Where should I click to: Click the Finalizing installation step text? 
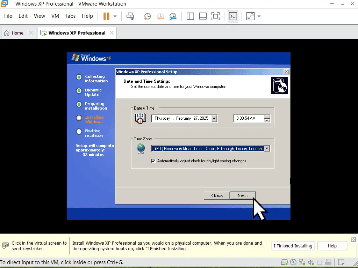(x=94, y=133)
